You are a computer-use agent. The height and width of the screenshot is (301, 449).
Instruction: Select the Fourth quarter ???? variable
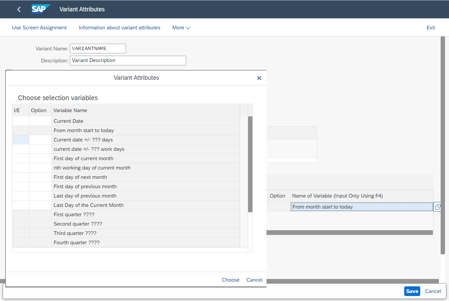[x=76, y=242]
